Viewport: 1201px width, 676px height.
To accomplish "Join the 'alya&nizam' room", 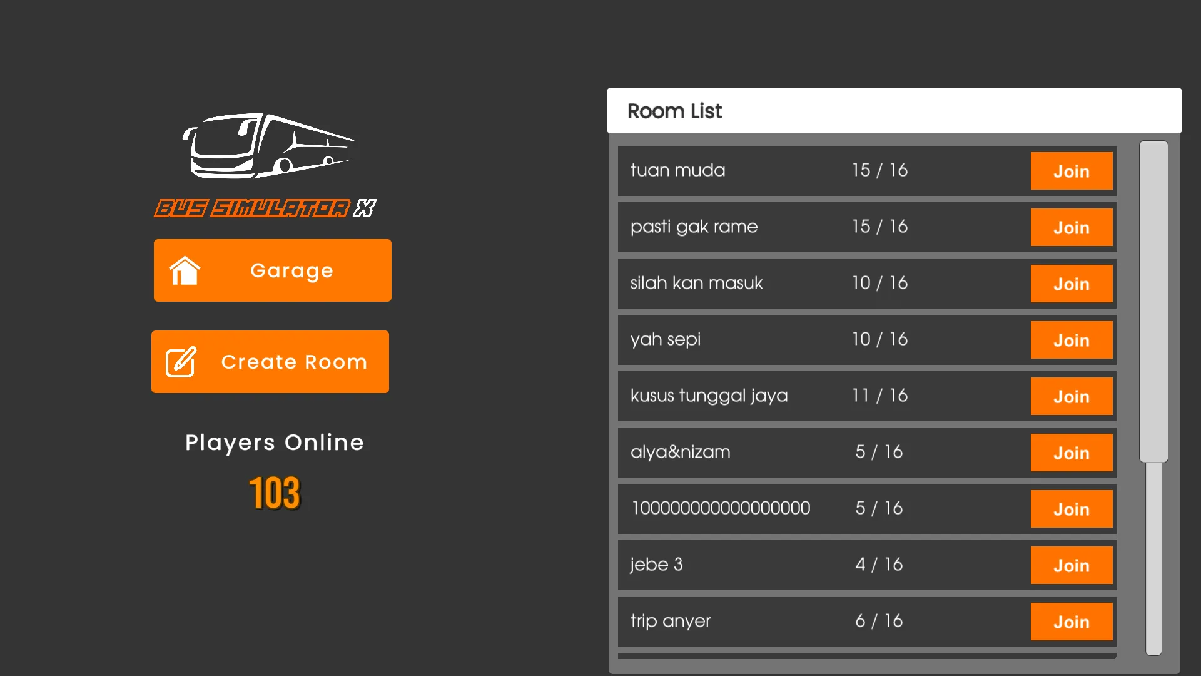I will tap(1072, 453).
